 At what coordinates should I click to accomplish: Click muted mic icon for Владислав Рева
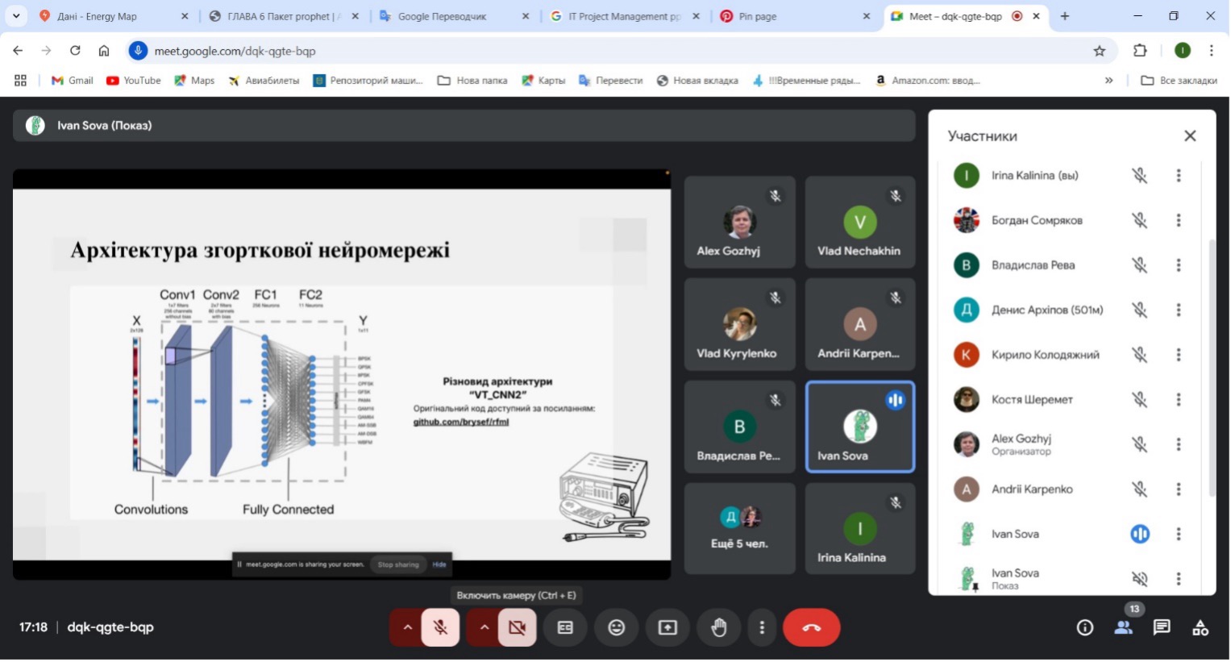click(1139, 265)
